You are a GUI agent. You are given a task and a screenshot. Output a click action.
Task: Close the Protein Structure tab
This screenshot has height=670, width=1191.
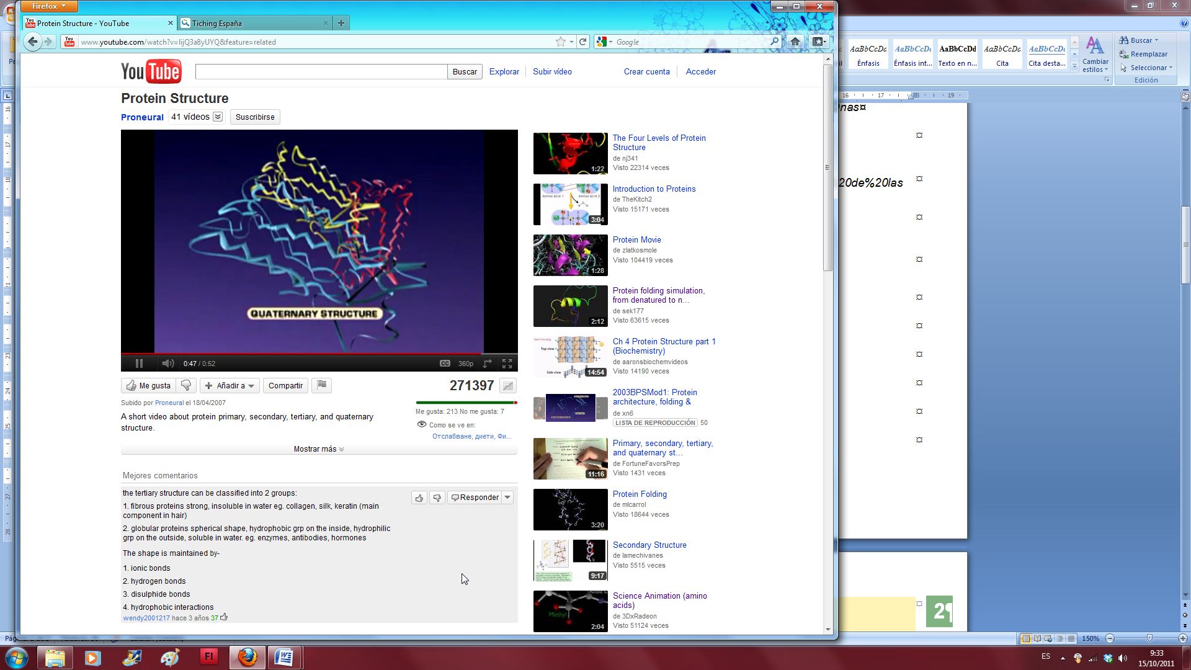(170, 24)
